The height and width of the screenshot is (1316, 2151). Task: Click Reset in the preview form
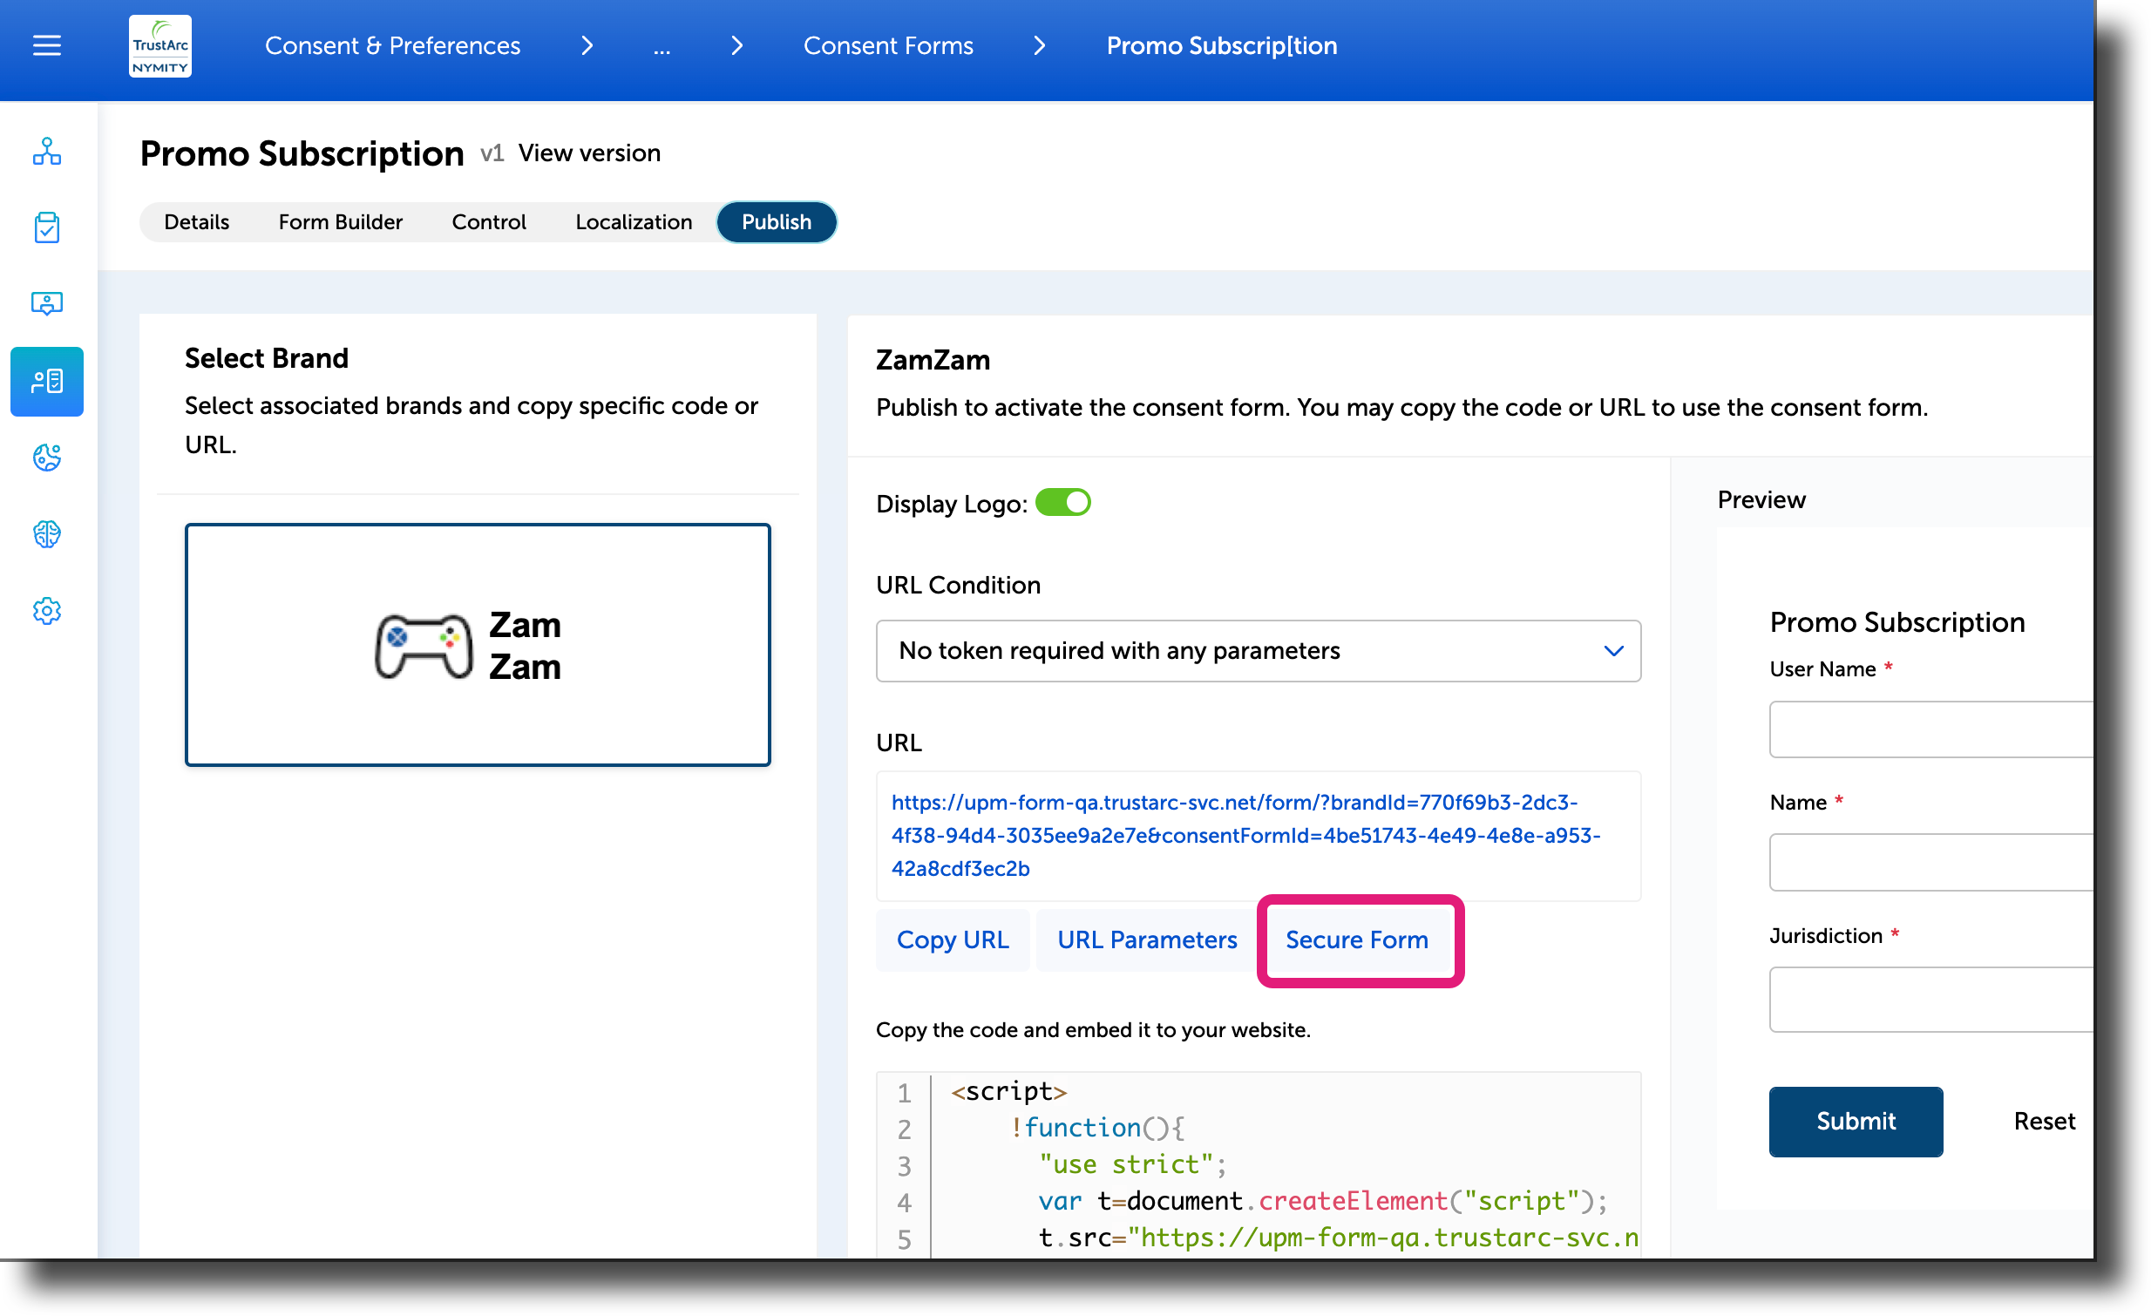point(2044,1122)
